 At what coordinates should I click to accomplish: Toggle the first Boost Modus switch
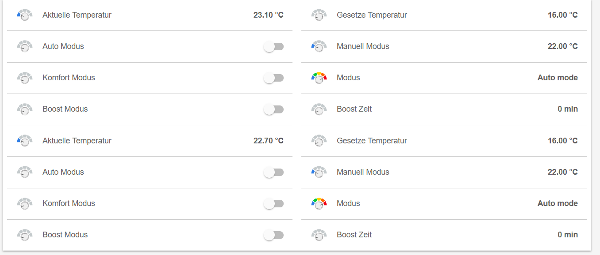[273, 109]
